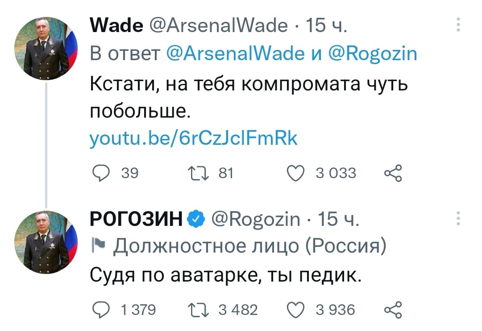This screenshot has height=331, width=482.
Task: Reply to Wade's tweet via comment icon
Action: (x=101, y=173)
